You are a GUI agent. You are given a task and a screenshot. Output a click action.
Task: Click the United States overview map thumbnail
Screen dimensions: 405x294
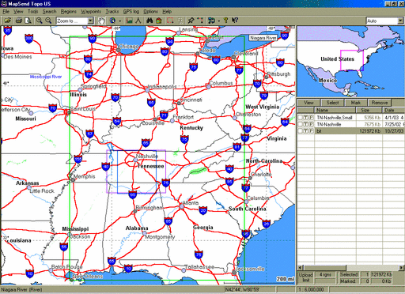tap(350, 61)
